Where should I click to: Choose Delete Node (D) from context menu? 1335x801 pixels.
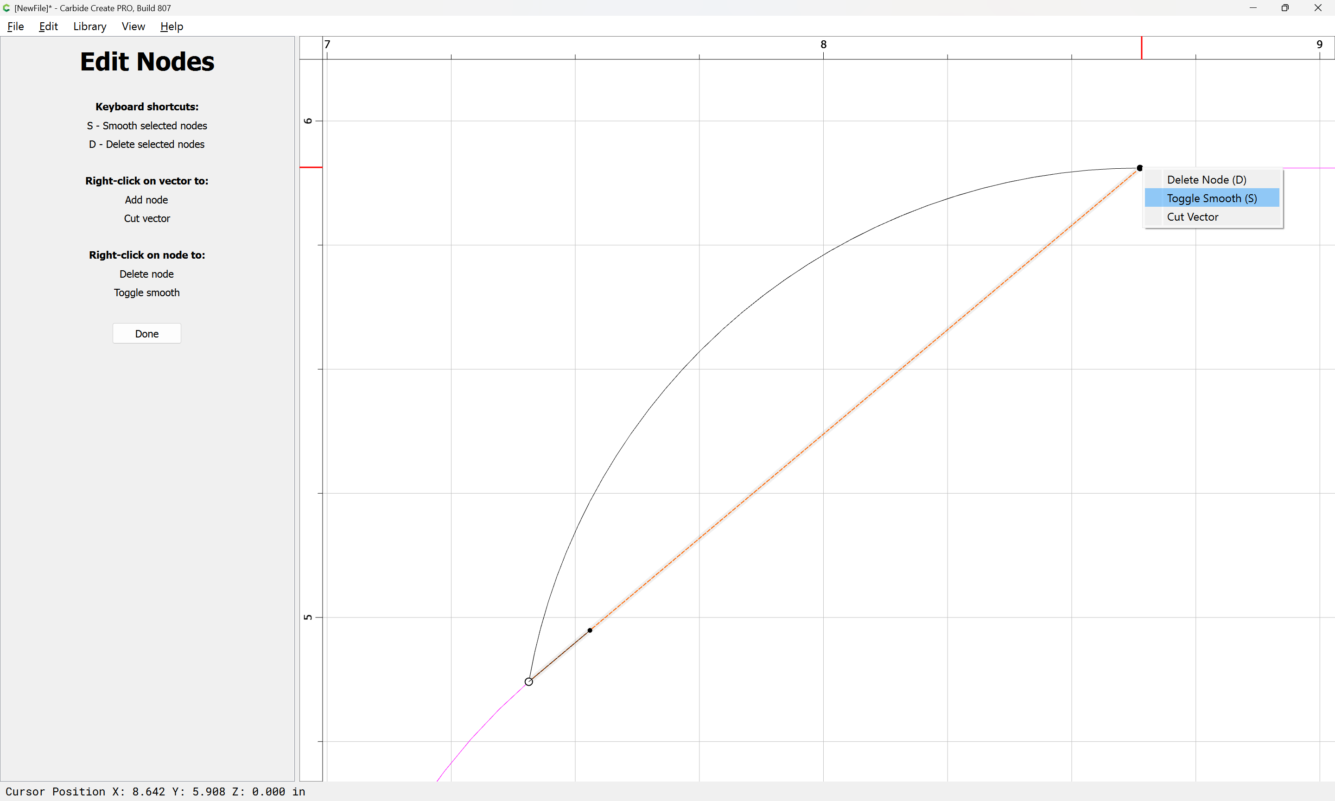point(1211,180)
